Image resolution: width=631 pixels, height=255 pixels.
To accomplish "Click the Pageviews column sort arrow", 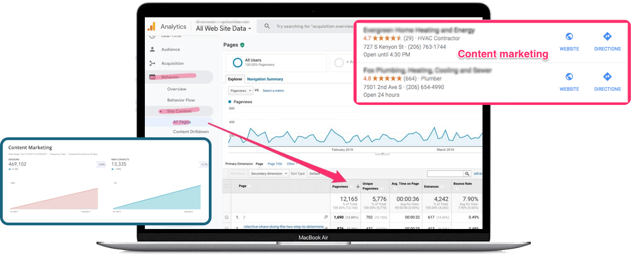I will coord(357,186).
